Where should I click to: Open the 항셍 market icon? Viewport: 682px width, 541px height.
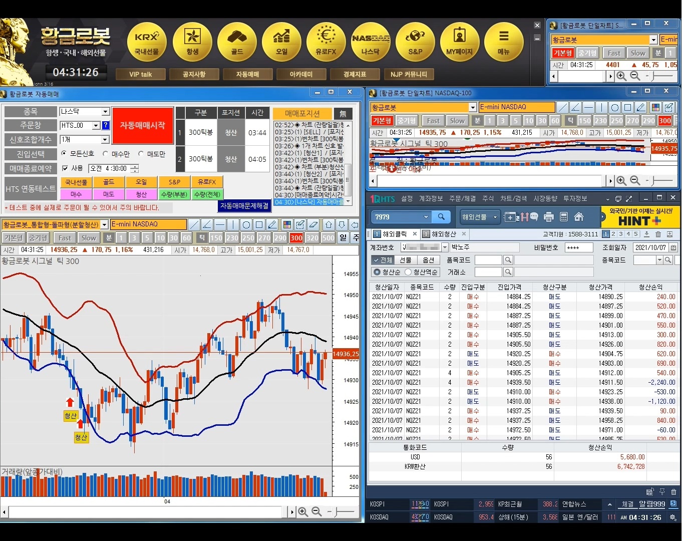coord(192,42)
